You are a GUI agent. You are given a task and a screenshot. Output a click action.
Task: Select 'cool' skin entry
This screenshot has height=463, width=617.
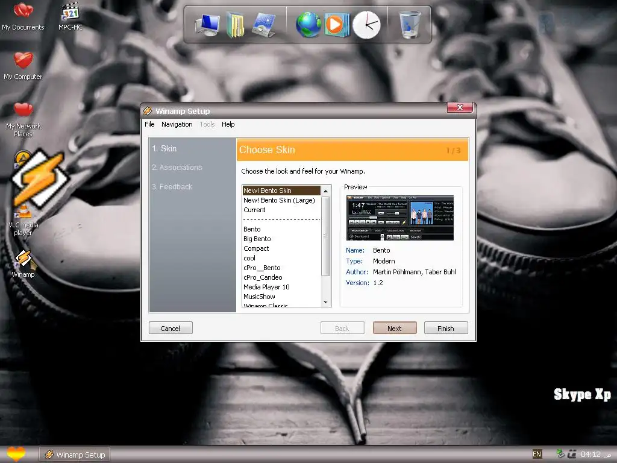point(281,258)
